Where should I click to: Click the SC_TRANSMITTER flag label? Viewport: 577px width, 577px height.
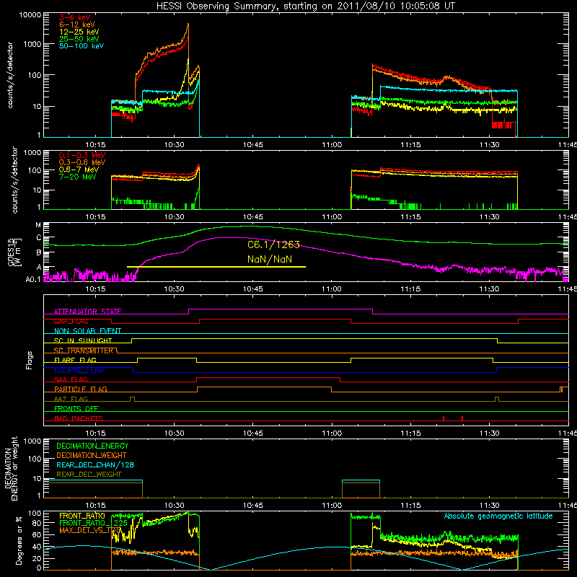(84, 351)
